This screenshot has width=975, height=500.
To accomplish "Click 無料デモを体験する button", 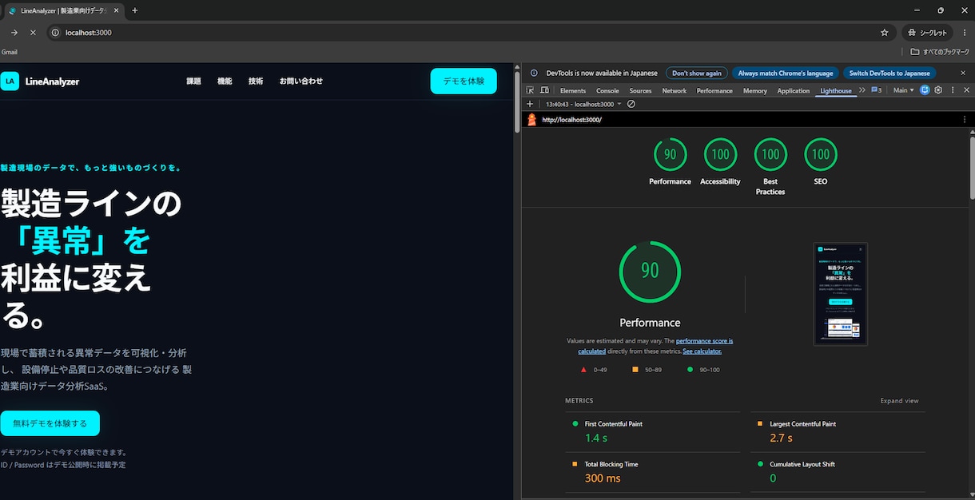I will pyautogui.click(x=50, y=423).
